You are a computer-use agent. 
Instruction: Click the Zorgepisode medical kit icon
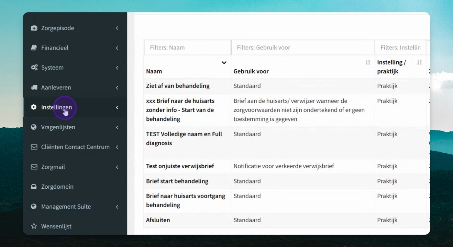coord(34,28)
